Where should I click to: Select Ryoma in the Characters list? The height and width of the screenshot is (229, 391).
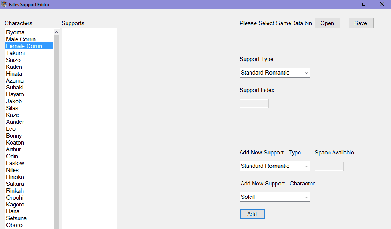coord(29,32)
